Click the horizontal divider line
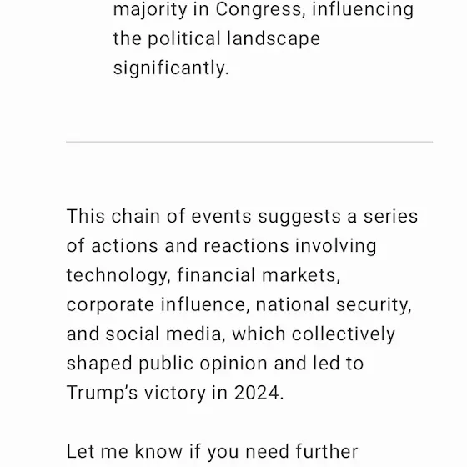The height and width of the screenshot is (467, 467). (x=249, y=142)
